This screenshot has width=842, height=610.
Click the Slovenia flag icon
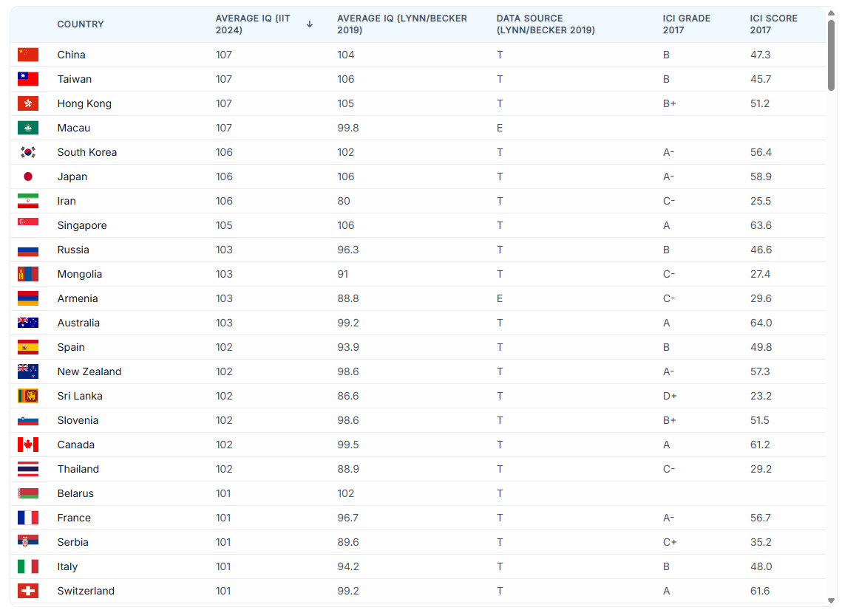(x=28, y=421)
